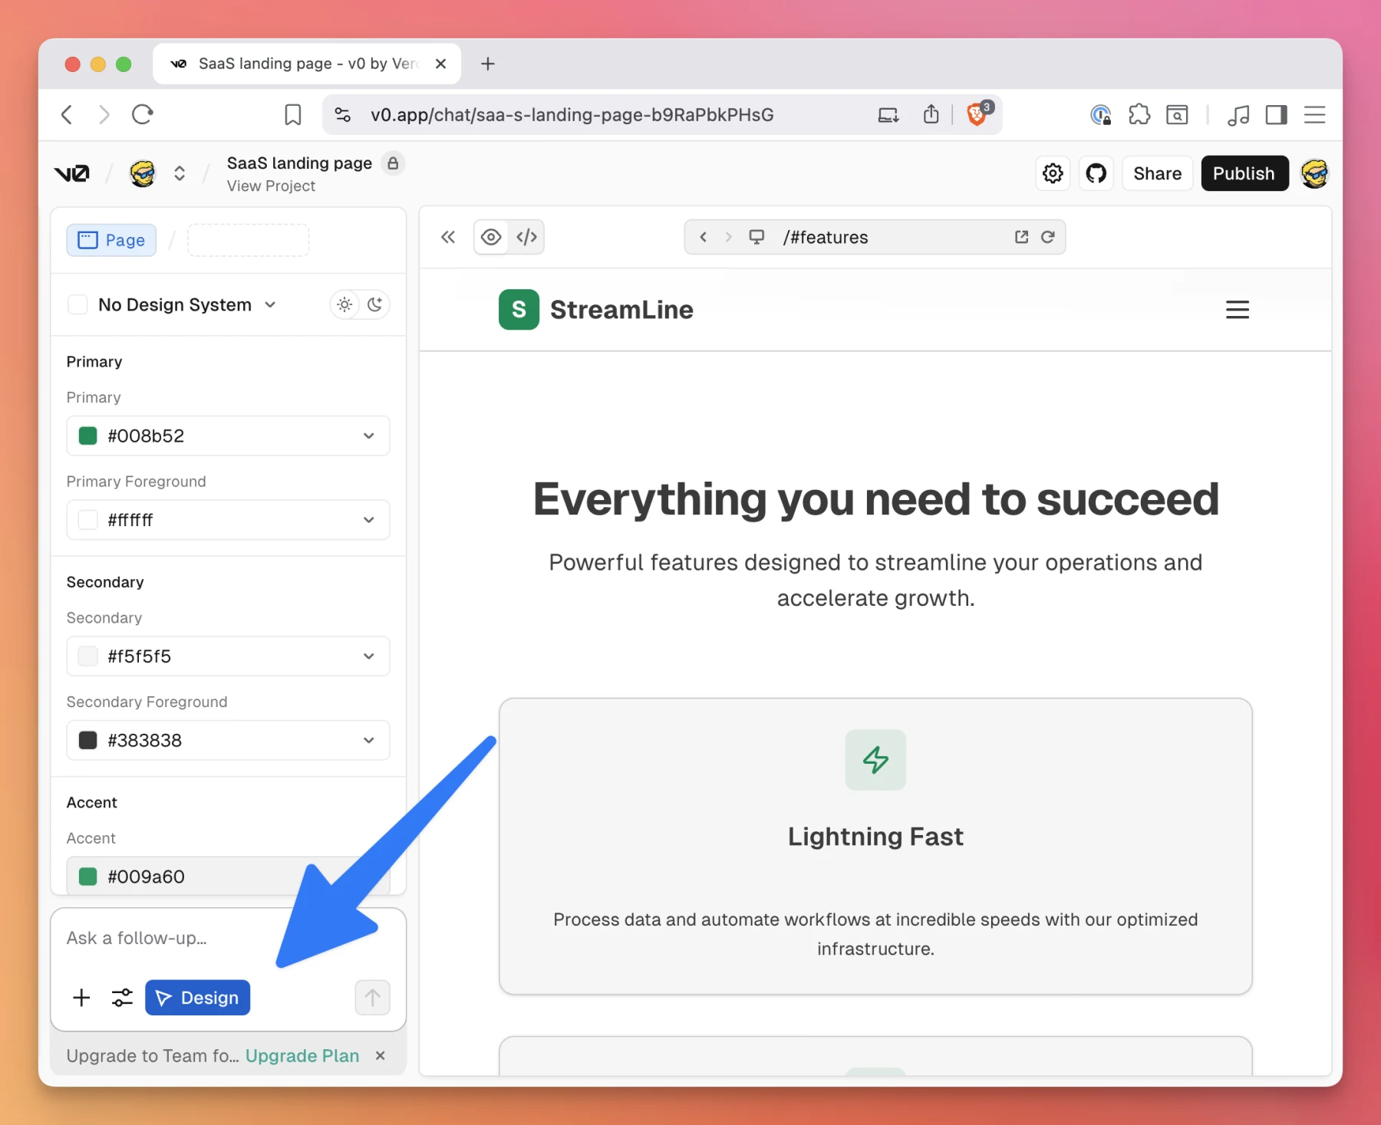Click the Publish button
Viewport: 1381px width, 1125px height.
click(x=1244, y=173)
